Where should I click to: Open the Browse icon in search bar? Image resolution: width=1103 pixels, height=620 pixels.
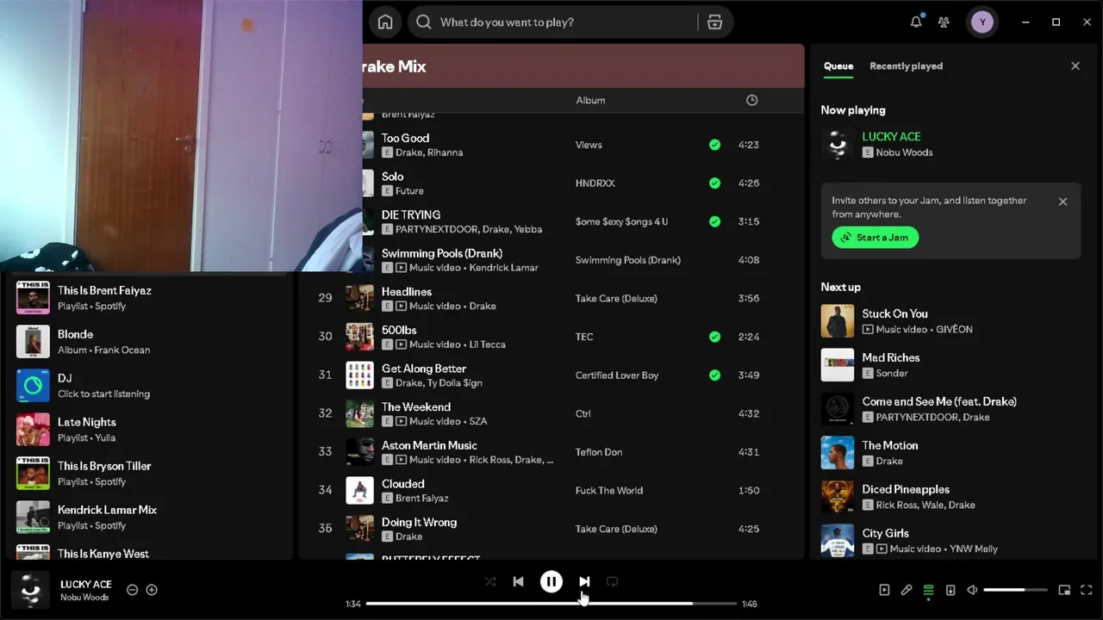714,22
